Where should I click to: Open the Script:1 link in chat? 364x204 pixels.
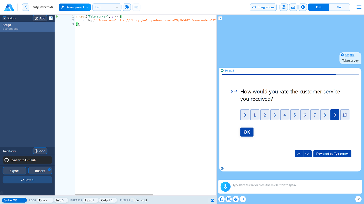coord(349,55)
